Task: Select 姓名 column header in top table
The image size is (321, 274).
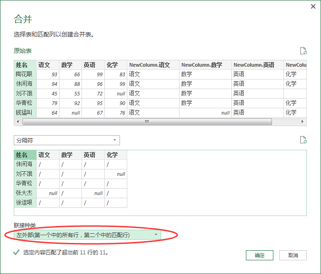Action: 25,65
